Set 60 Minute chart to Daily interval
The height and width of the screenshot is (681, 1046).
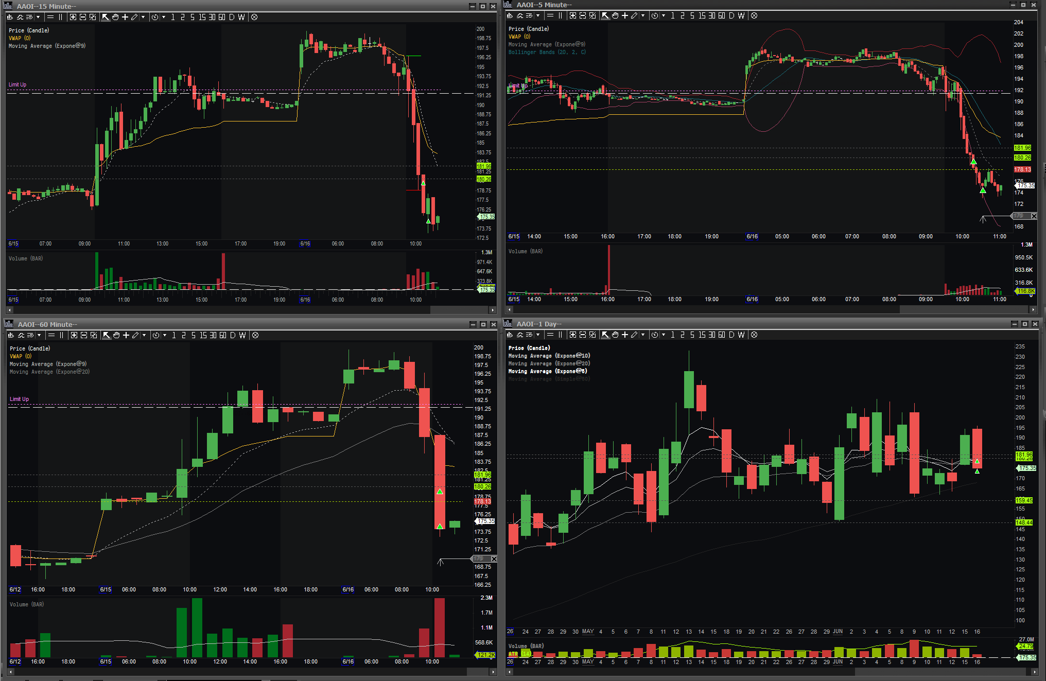click(x=233, y=335)
